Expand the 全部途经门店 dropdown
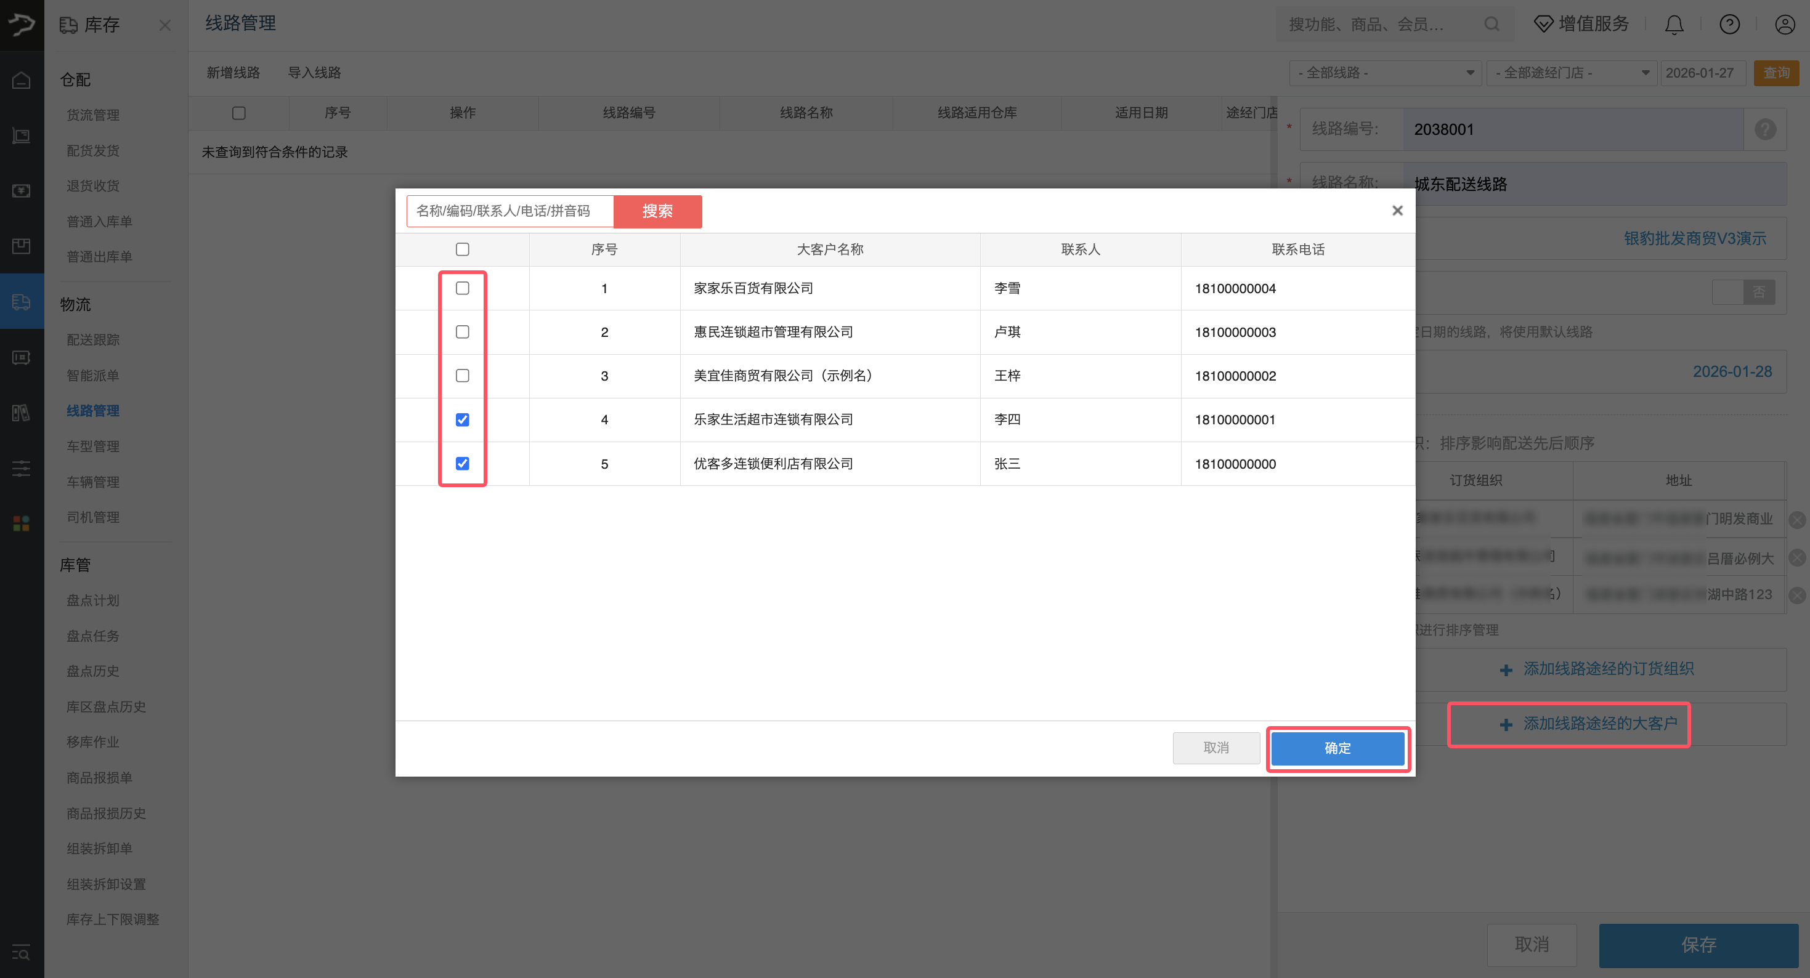Image resolution: width=1810 pixels, height=978 pixels. [1572, 73]
